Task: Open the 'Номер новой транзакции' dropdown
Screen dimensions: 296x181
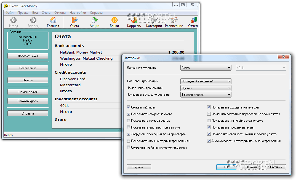Action: tap(206, 88)
